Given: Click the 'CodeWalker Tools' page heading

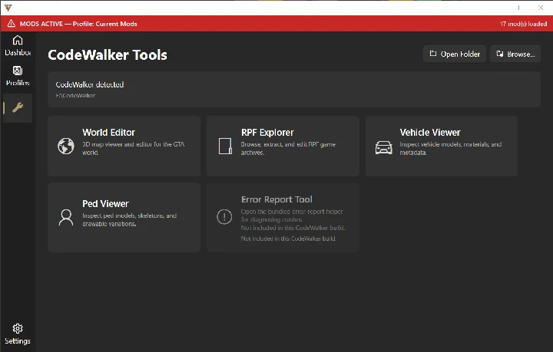Looking at the screenshot, I should pos(108,55).
